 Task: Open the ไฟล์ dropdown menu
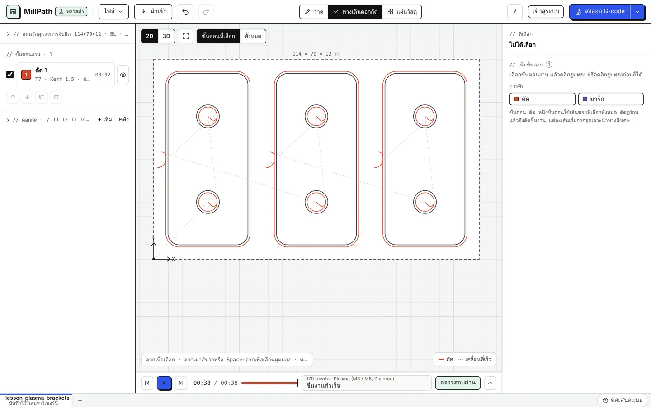click(x=113, y=12)
